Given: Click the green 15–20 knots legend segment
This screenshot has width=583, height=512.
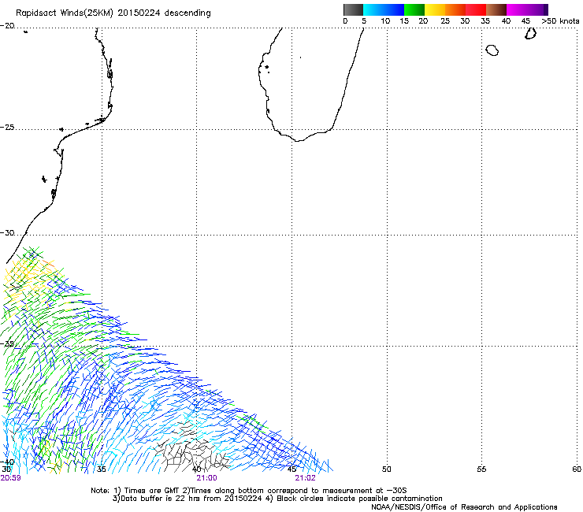Looking at the screenshot, I should point(414,9).
